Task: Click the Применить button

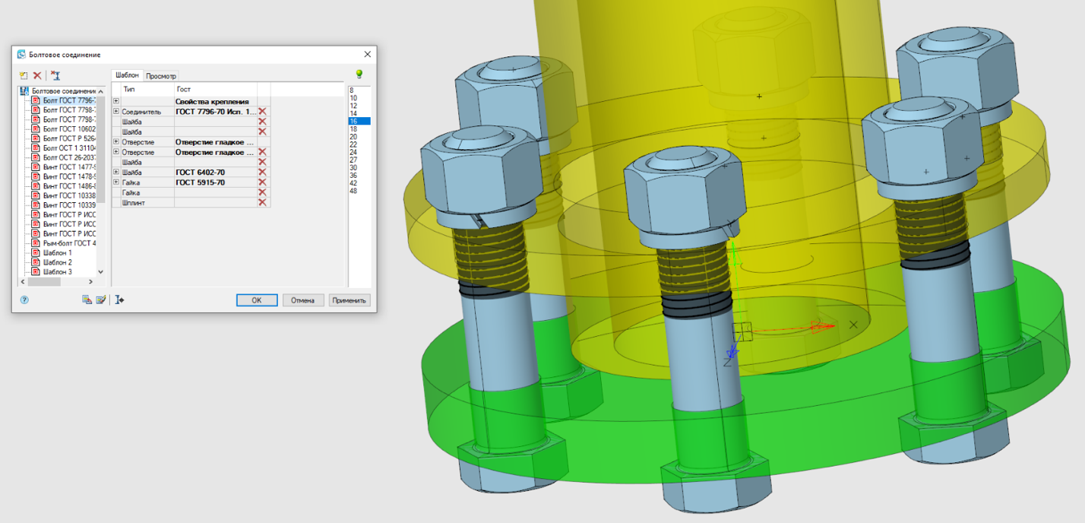Action: click(350, 300)
